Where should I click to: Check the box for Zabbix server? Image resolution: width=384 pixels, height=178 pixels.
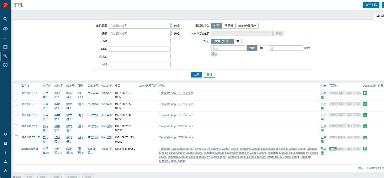(16, 148)
